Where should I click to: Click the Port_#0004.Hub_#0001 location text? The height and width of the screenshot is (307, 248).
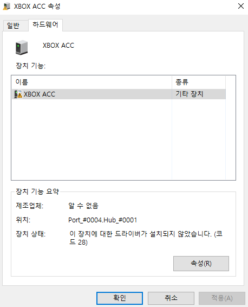pos(102,220)
